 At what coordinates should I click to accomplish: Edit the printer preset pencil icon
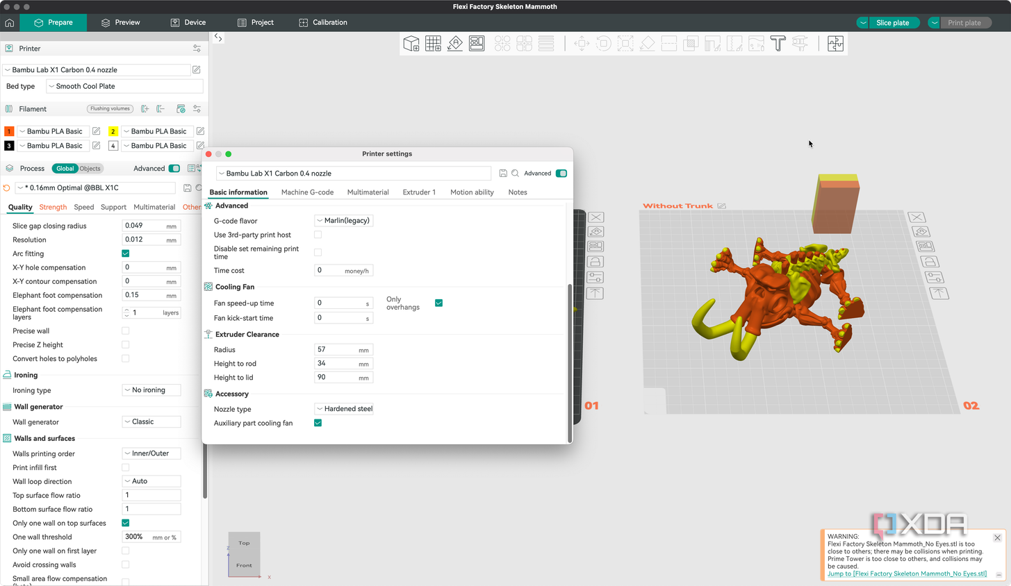[197, 70]
